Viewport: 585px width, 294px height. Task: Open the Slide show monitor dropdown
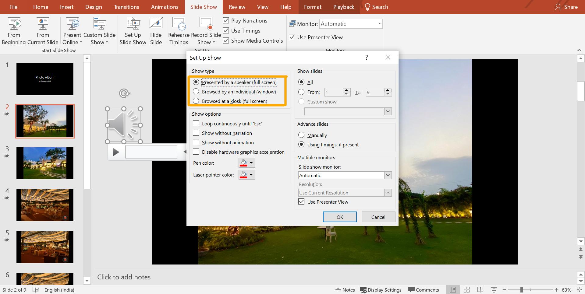point(387,175)
